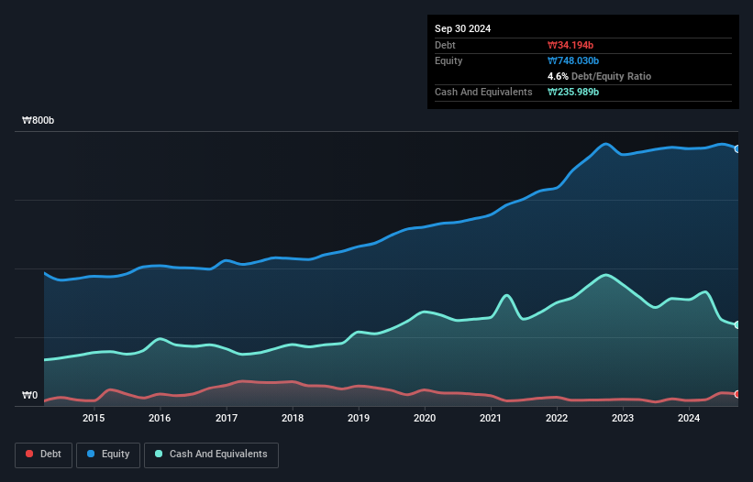Select the 2020 x-axis label
753x482 pixels.
pyautogui.click(x=425, y=418)
